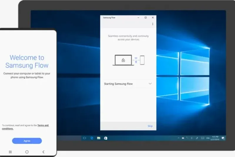Open Microsoft Store from the taskbar

tap(106, 138)
